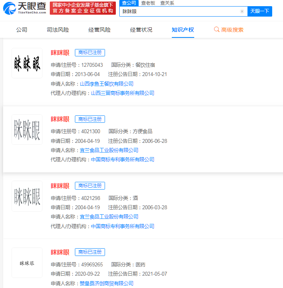Click 商标已注册 badge on the 餐饮住宿 entry

90,53
